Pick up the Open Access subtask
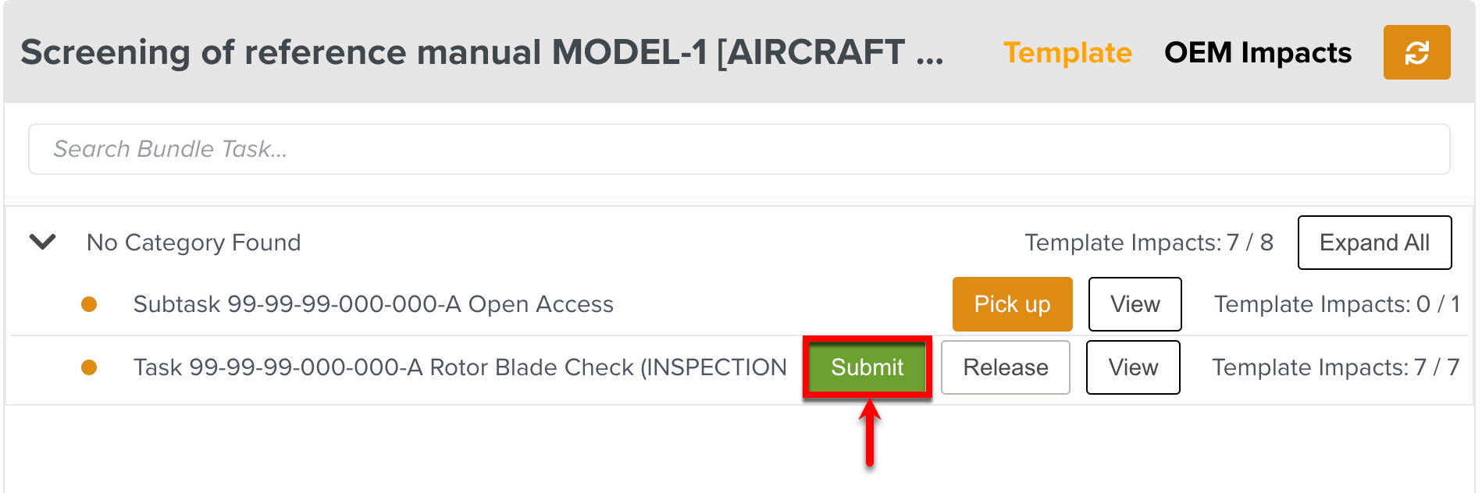1482x493 pixels. [1012, 304]
